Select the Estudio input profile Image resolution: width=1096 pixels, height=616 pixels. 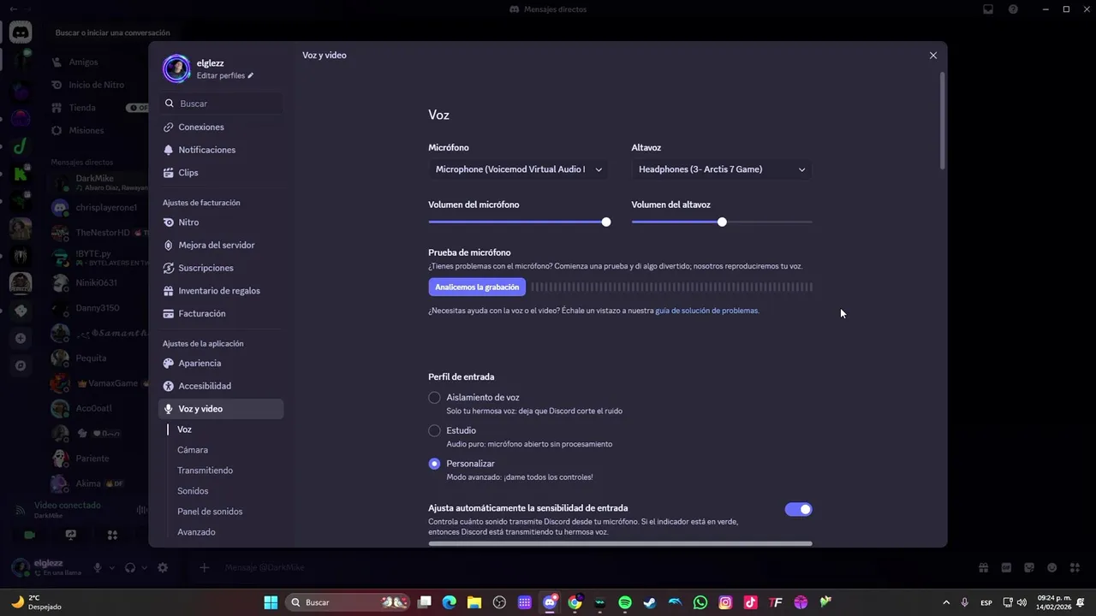coord(434,430)
